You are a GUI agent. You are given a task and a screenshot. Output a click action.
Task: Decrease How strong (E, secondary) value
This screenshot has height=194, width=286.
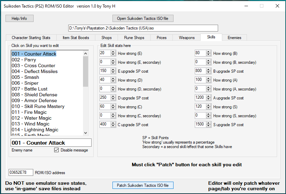coord(113,63)
